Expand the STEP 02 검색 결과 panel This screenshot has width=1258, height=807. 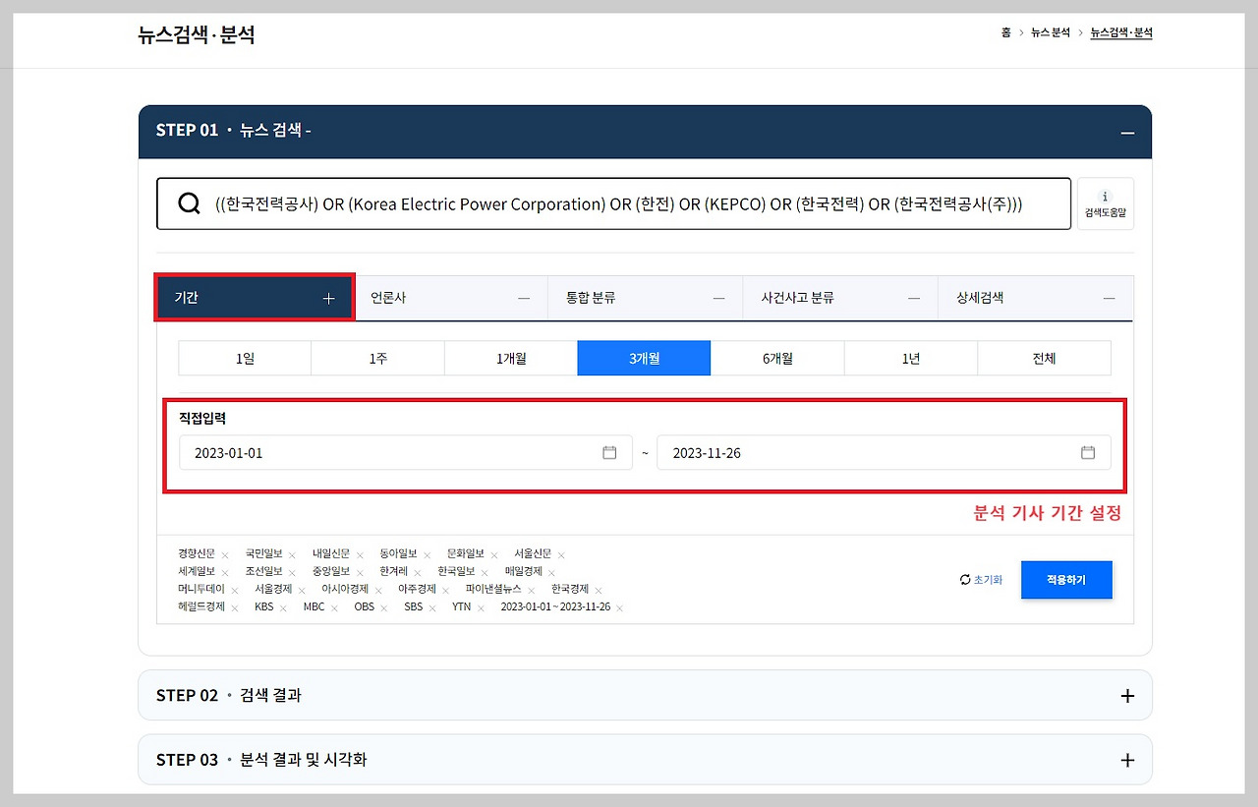point(1127,696)
